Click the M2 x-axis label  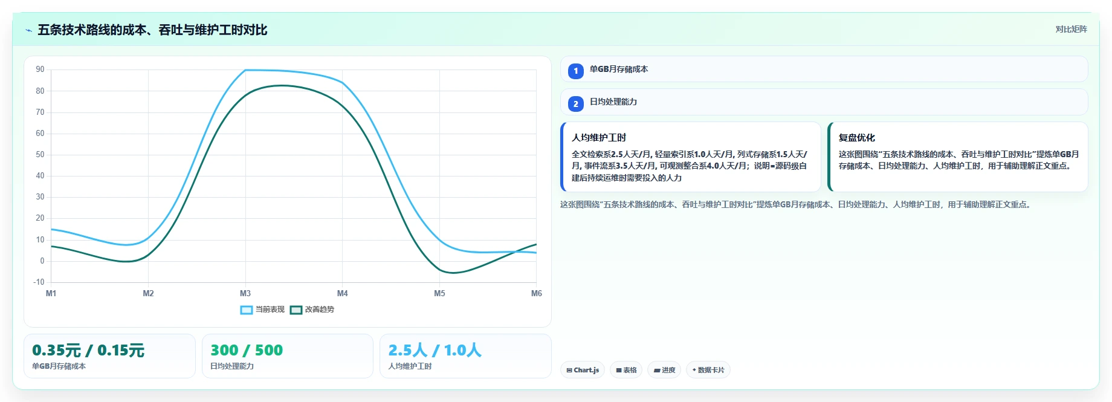pyautogui.click(x=148, y=293)
